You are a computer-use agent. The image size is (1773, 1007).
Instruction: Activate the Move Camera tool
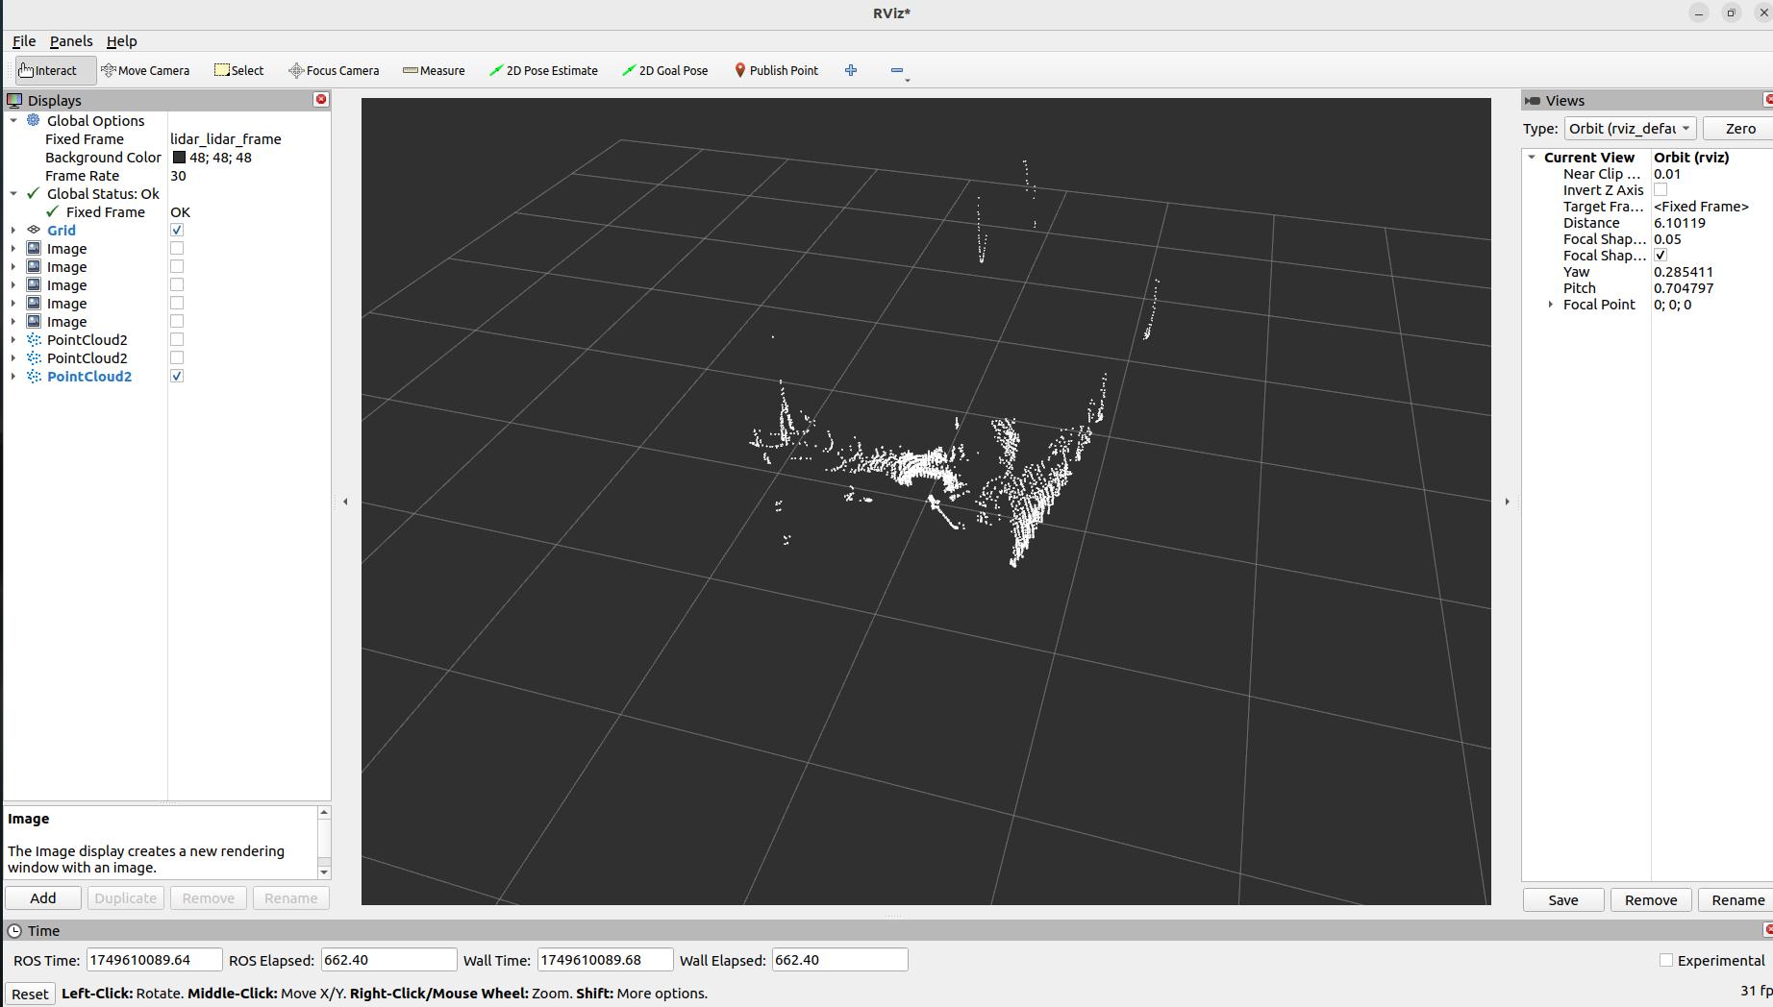pos(146,70)
